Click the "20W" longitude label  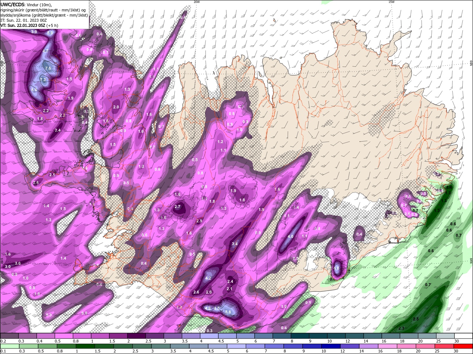click(x=197, y=2)
